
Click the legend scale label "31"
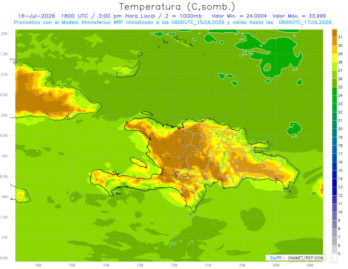pyautogui.click(x=340, y=37)
